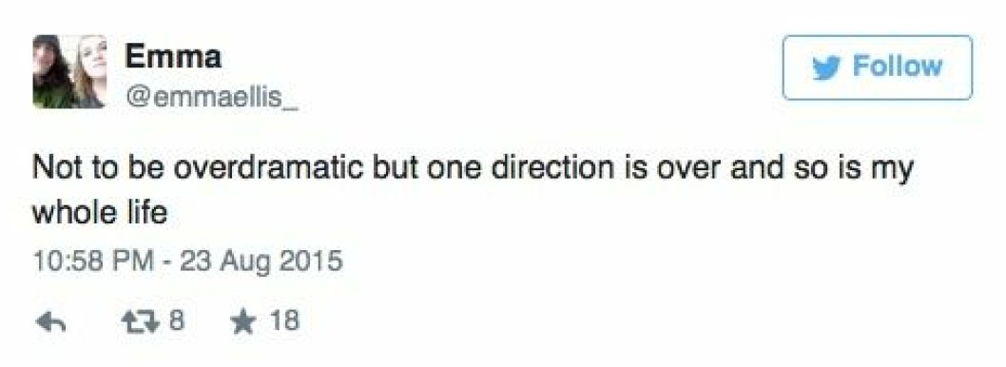Click the date '23 Aug 2015'

click(261, 263)
